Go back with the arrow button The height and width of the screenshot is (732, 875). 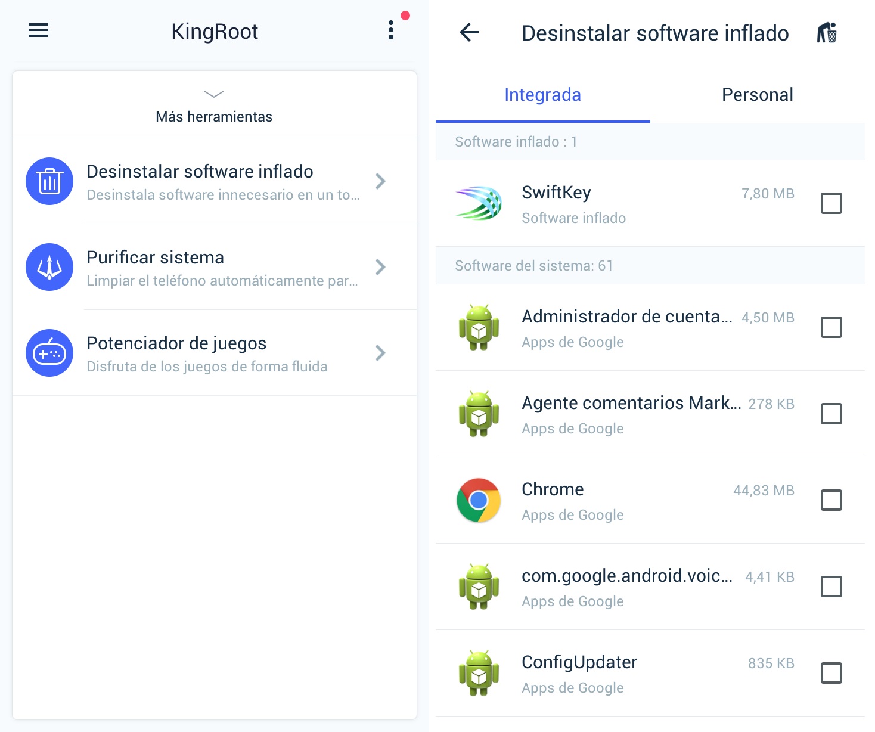[x=469, y=33]
